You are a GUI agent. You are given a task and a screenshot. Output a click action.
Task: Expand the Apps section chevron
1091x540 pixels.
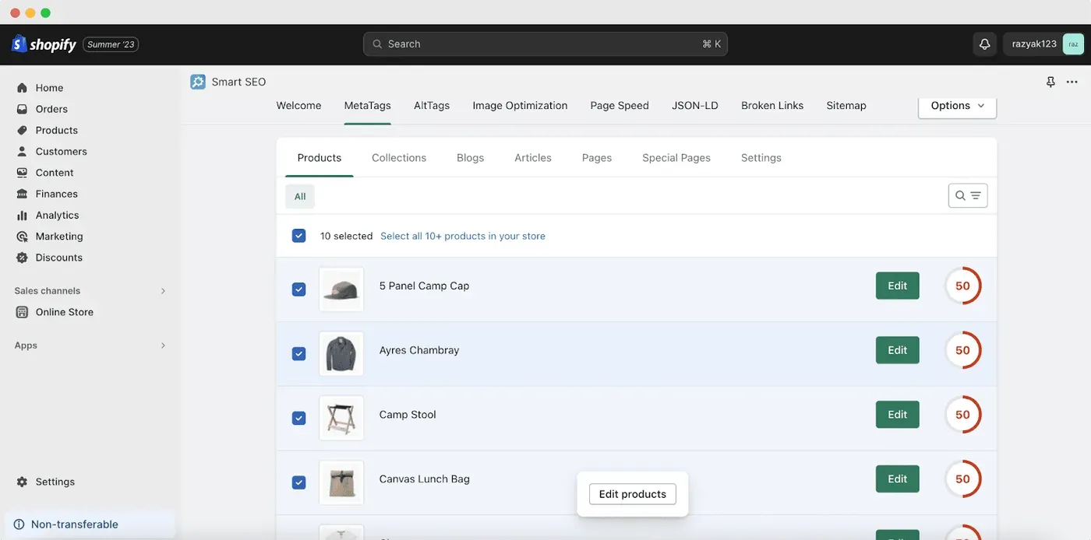click(x=163, y=345)
